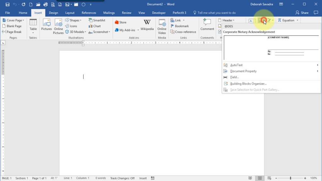Toggle Insert mode in the status bar

[143, 178]
